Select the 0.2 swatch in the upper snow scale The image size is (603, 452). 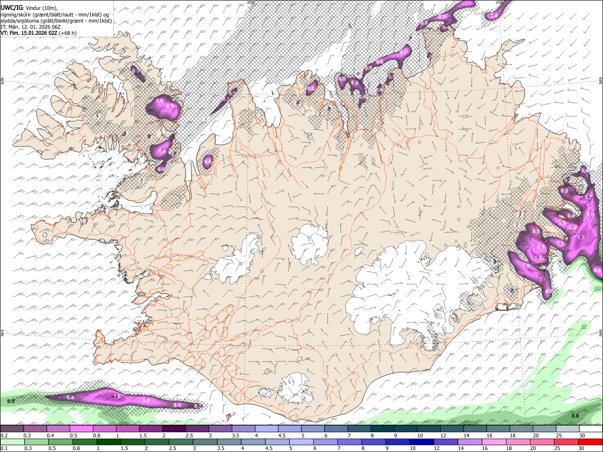(x=12, y=429)
